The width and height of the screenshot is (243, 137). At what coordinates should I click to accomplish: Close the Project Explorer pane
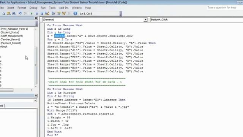tap(36, 18)
